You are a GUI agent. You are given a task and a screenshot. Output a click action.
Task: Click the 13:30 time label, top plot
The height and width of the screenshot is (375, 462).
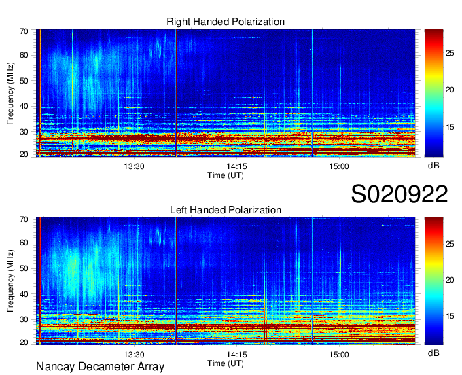(134, 166)
